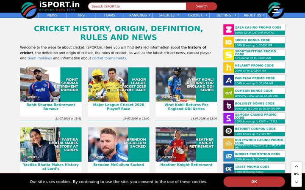Expand the CRICKET dropdown menu
305x190 pixels.
[195, 15]
